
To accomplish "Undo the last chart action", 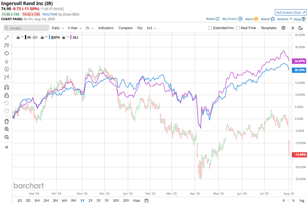I will click(x=7, y=103).
